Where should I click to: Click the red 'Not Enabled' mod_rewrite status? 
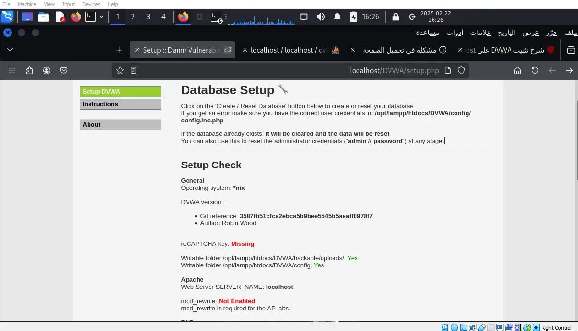click(x=237, y=301)
